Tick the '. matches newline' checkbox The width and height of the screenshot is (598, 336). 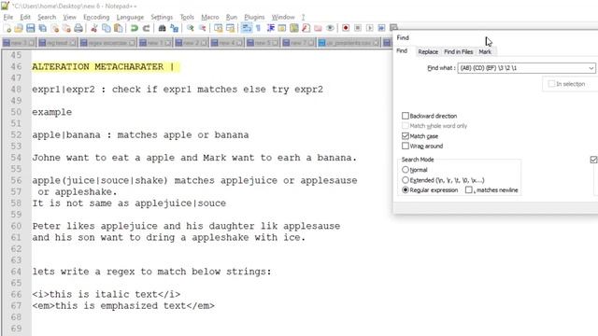click(x=469, y=189)
